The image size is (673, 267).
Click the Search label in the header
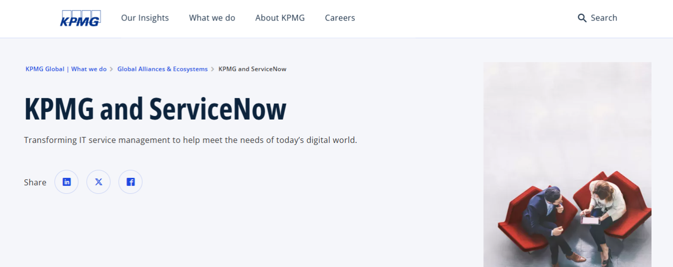tap(604, 18)
